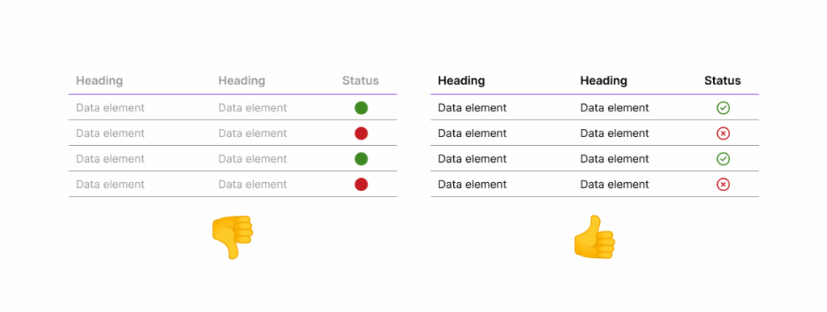
Task: Click the red dot in second left row
Action: pyautogui.click(x=361, y=134)
